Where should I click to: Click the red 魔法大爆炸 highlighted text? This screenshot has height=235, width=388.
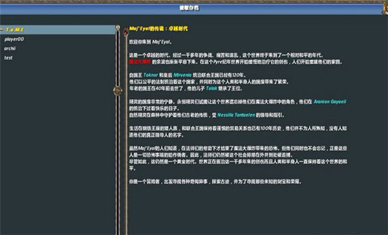[140, 62]
